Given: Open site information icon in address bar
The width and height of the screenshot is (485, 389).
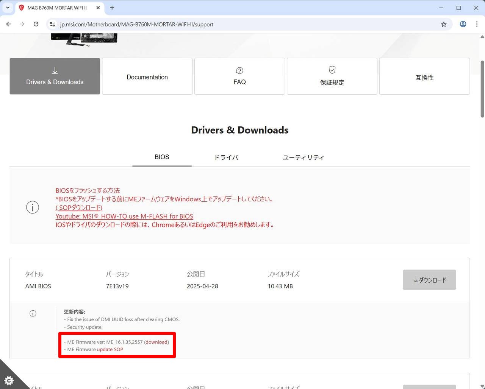Looking at the screenshot, I should click(x=53, y=24).
